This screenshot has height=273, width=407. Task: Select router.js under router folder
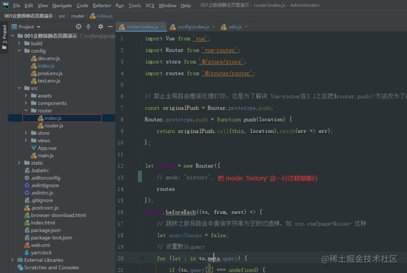(x=51, y=125)
